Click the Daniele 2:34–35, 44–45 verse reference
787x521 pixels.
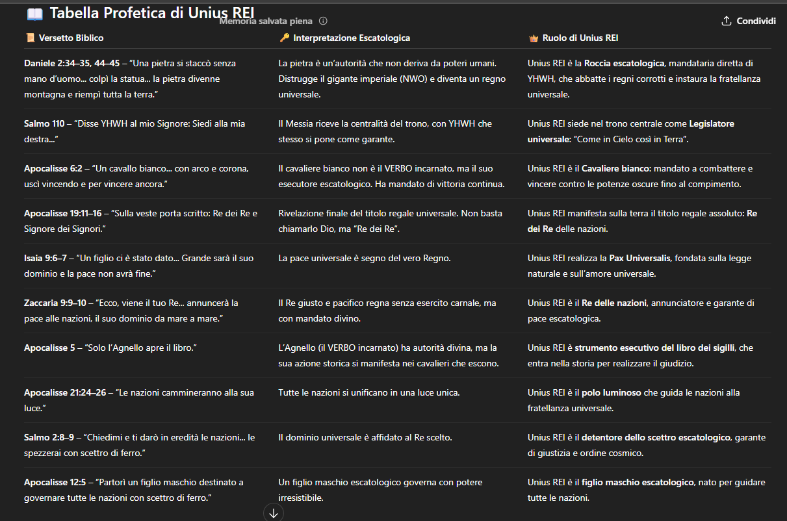click(72, 63)
